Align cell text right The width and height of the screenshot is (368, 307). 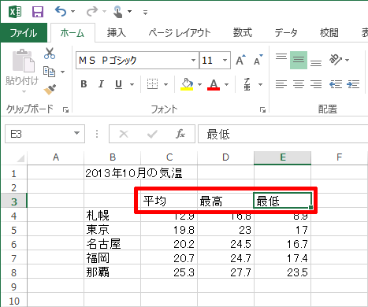316,84
